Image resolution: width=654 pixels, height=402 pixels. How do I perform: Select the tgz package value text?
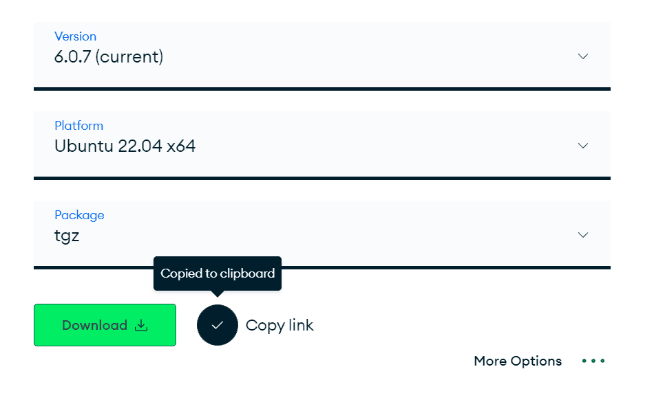(67, 236)
